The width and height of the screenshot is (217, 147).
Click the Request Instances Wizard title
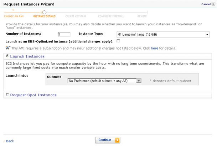click(x=29, y=4)
